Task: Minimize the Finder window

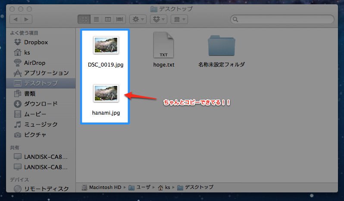Action: (x=21, y=9)
